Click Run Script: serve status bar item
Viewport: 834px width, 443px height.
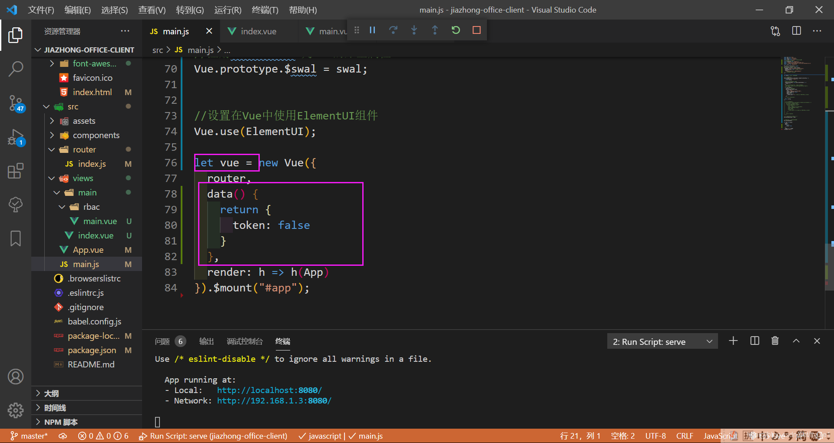pos(213,436)
